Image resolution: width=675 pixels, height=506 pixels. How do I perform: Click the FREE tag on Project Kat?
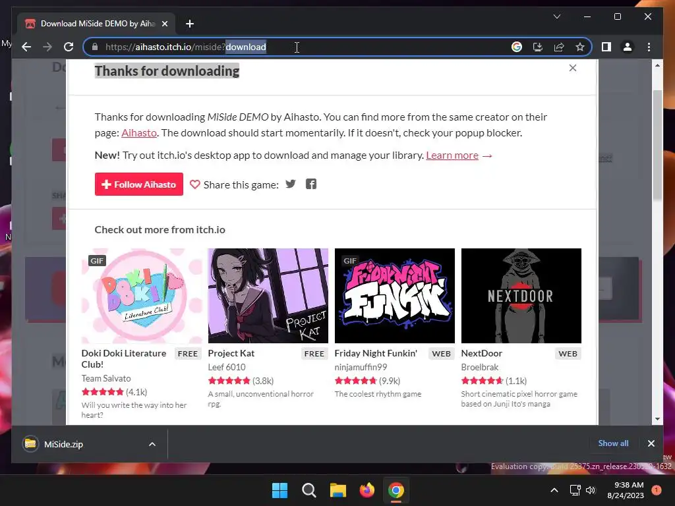(x=314, y=354)
